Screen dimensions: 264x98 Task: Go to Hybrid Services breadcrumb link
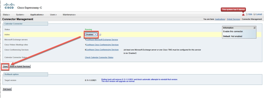pos(233,19)
